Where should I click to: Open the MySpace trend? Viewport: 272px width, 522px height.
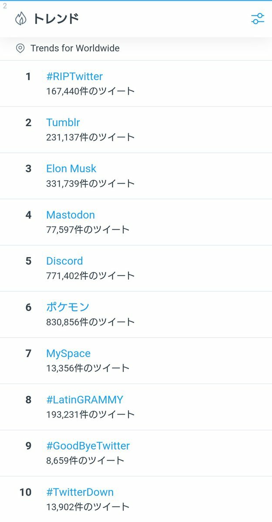point(68,353)
